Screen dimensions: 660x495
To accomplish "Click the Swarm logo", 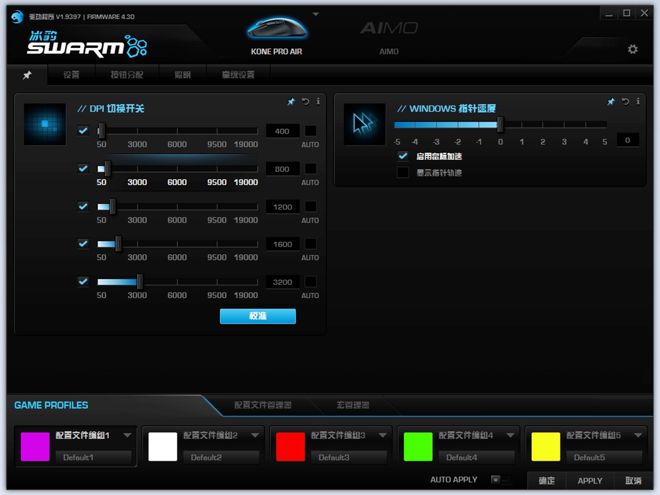I will tap(86, 45).
